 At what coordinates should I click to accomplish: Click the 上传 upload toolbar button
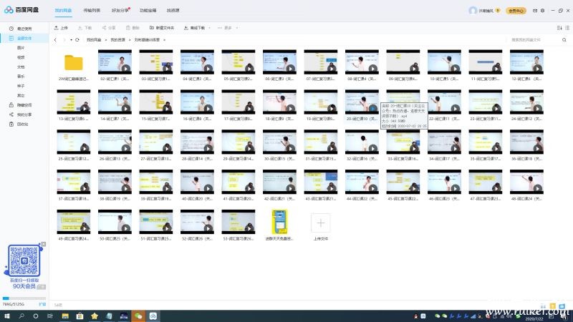(61, 28)
